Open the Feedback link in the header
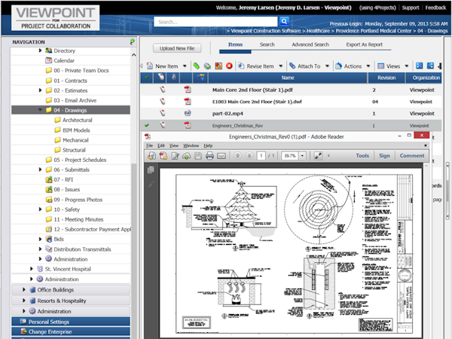 pos(435,8)
